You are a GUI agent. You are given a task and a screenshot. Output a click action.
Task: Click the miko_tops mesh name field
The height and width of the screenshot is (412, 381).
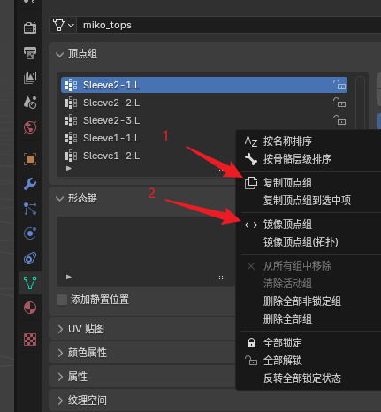tap(229, 25)
